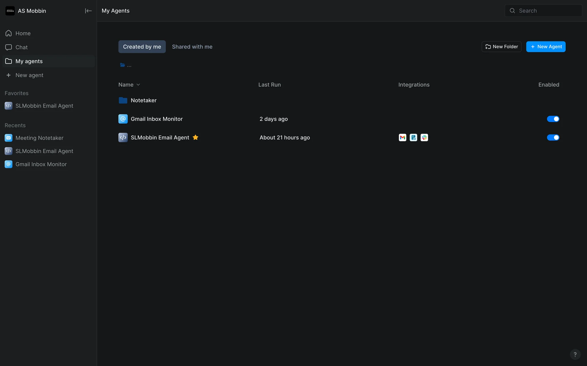The height and width of the screenshot is (366, 587).
Task: Click the breadcrumb folder icon
Action: click(x=122, y=65)
